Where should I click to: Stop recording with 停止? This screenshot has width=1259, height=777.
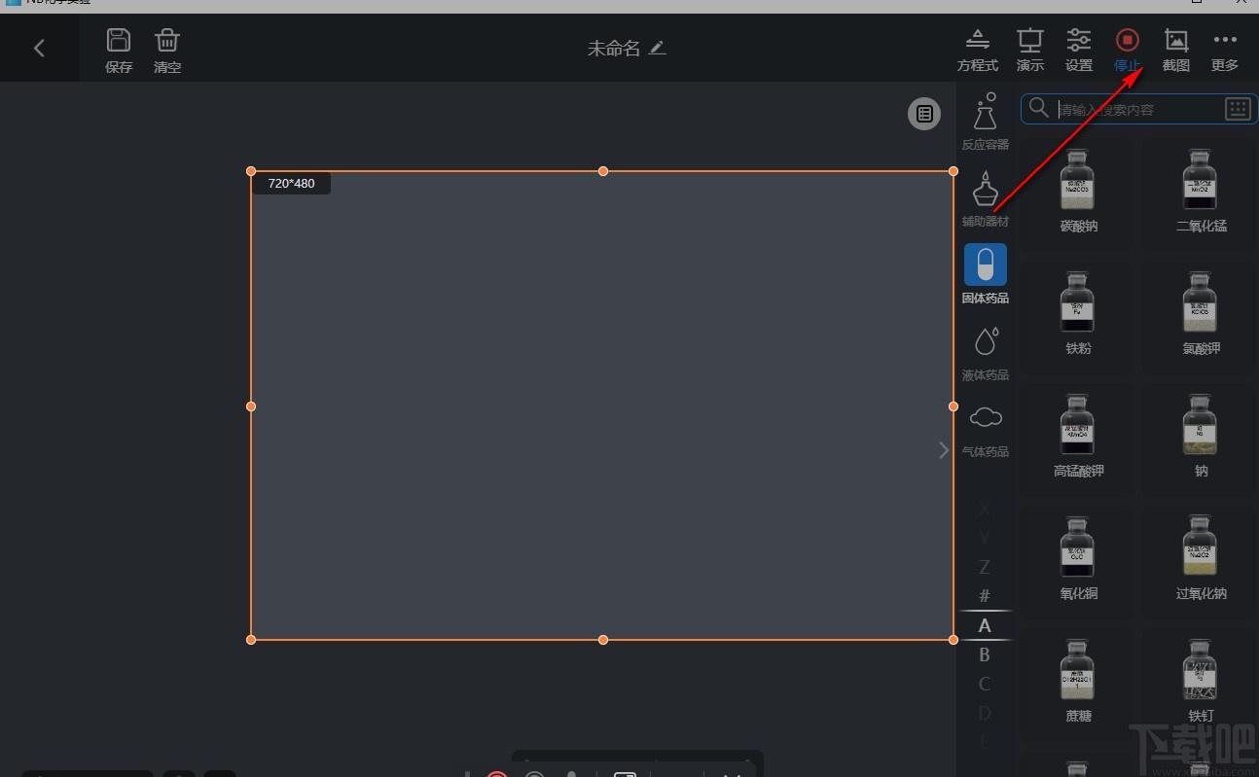point(1128,50)
